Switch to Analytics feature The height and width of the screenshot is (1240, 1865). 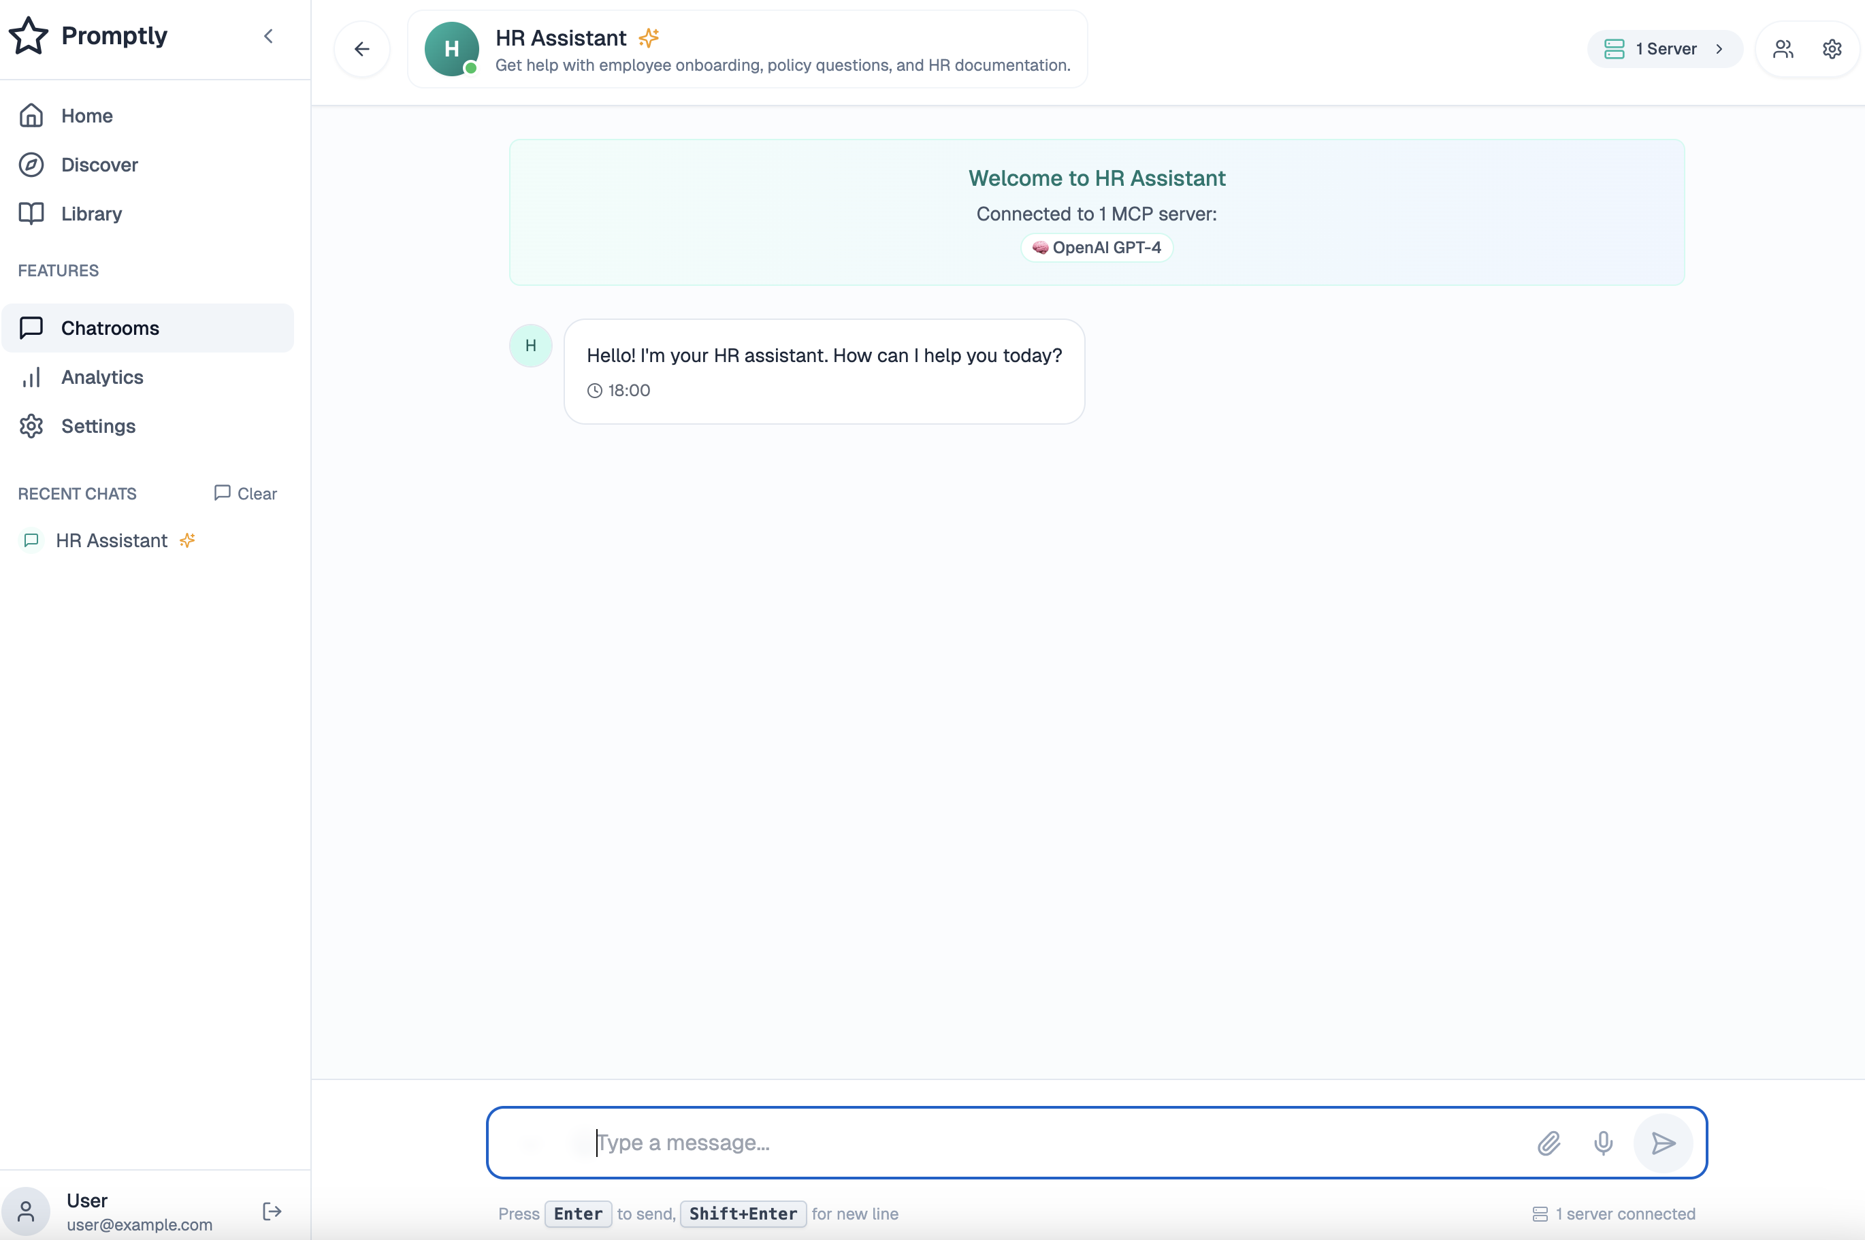coord(102,377)
